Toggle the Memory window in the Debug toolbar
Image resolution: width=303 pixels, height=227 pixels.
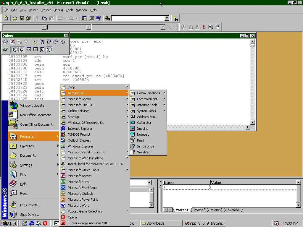[36, 50]
